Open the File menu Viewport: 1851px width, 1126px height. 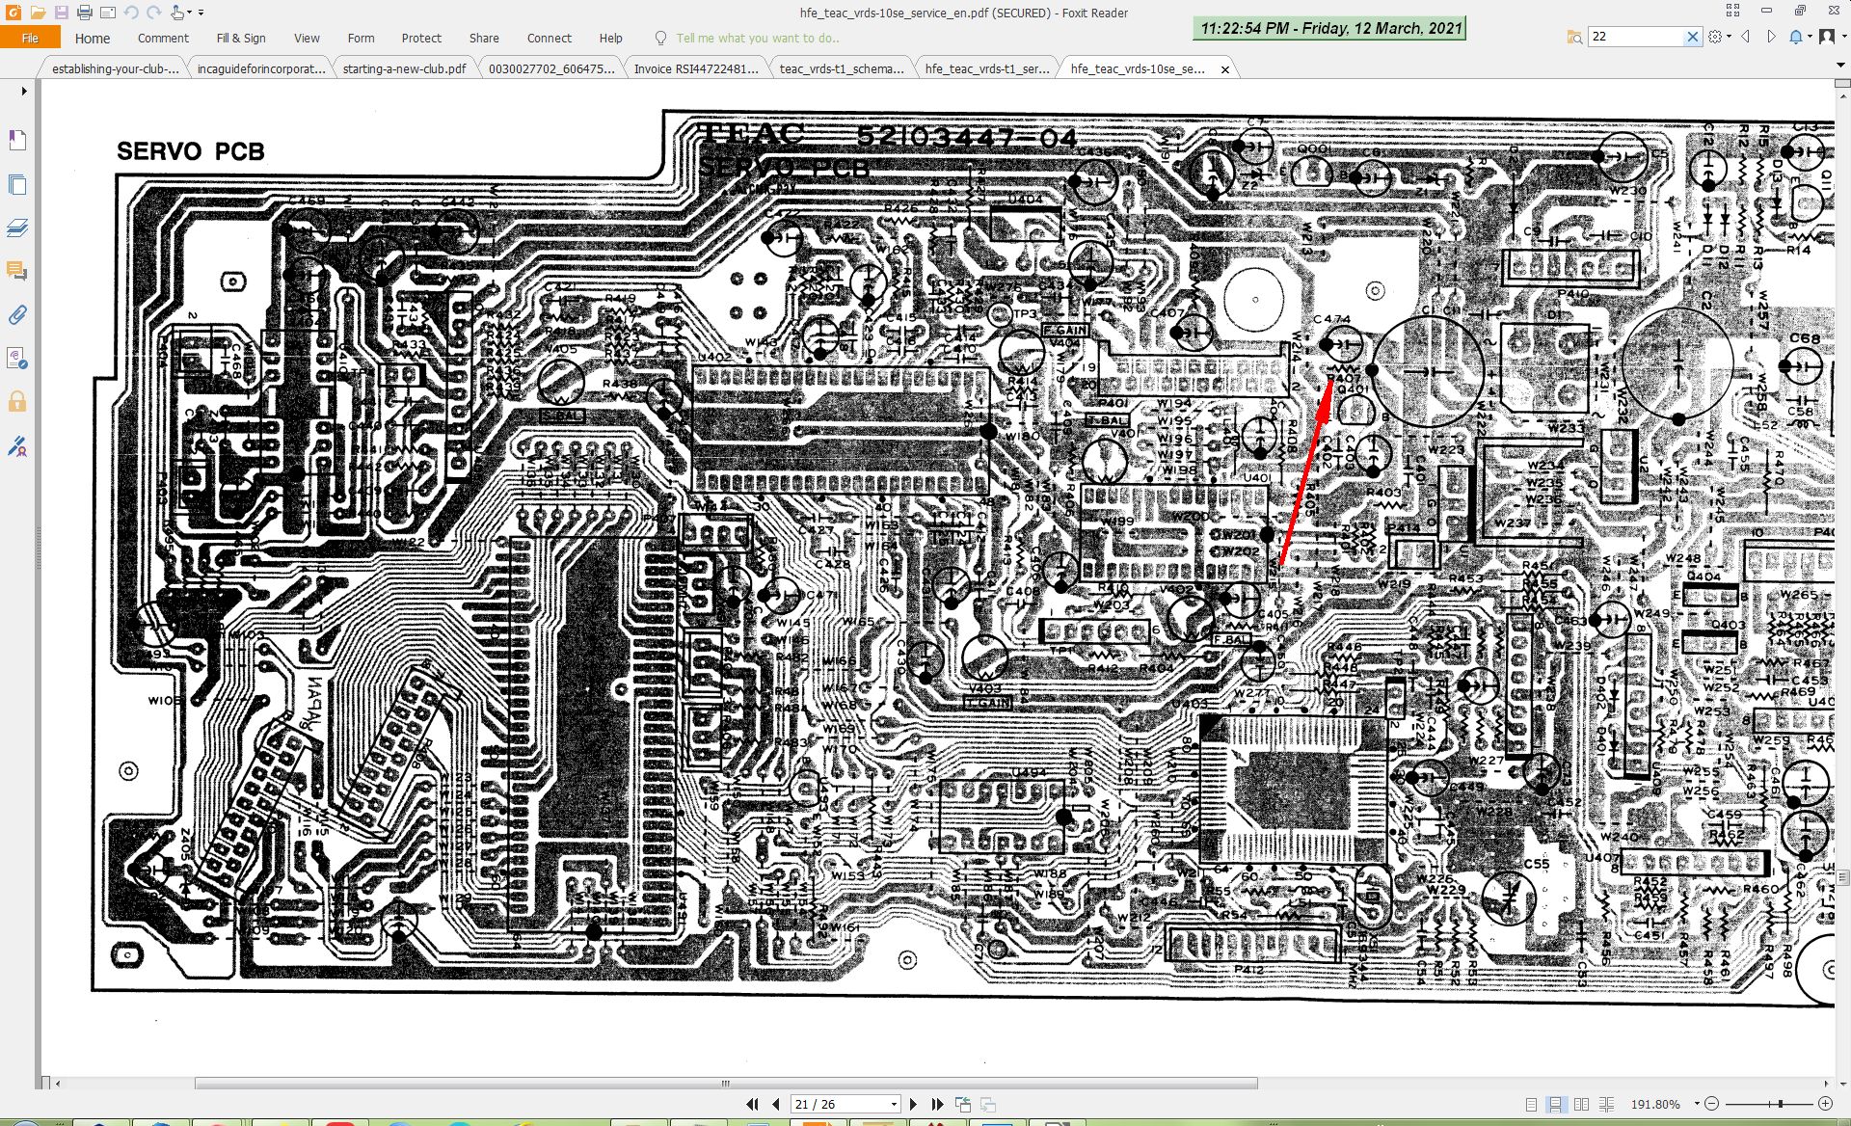click(30, 38)
